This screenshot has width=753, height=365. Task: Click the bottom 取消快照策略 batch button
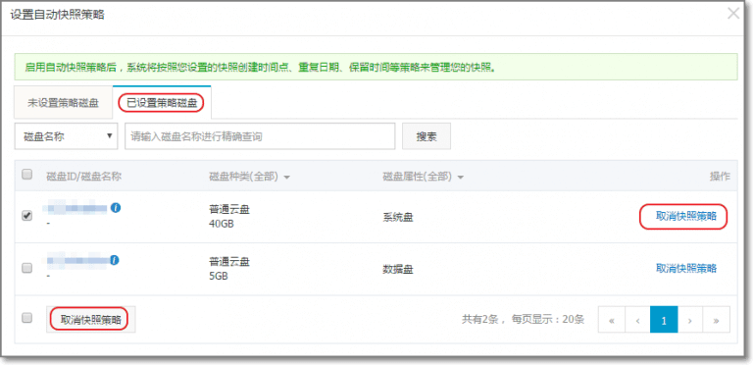coord(91,320)
